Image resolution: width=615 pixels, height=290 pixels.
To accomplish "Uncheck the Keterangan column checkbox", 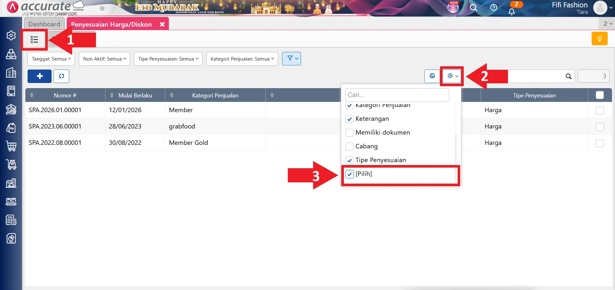I will pos(349,119).
